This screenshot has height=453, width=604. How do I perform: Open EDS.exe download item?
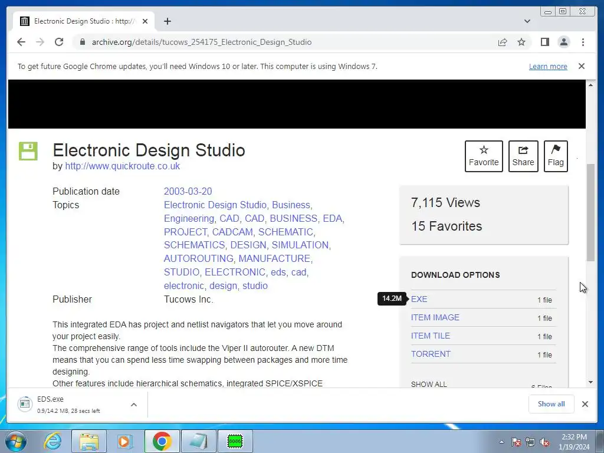tap(70, 405)
